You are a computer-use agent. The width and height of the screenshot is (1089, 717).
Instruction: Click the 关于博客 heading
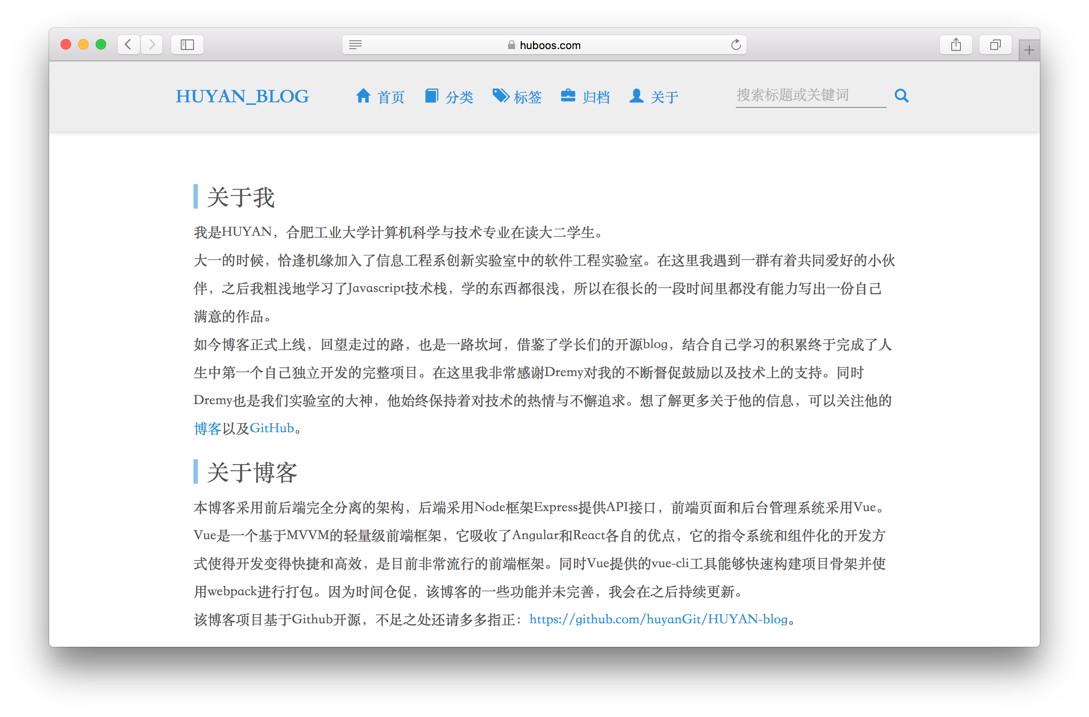[x=252, y=472]
